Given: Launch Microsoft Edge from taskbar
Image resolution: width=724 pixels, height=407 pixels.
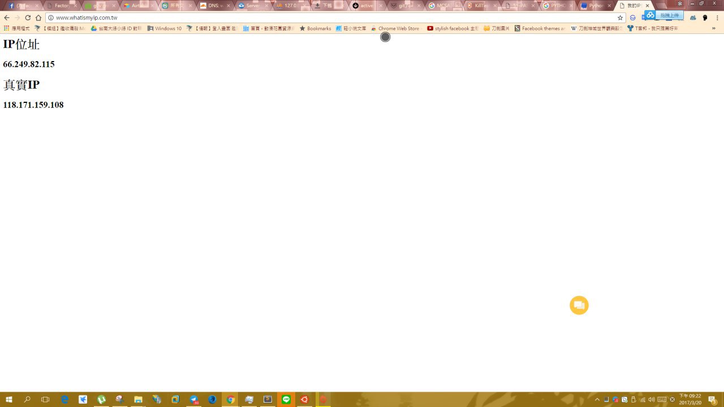Looking at the screenshot, I should (64, 400).
